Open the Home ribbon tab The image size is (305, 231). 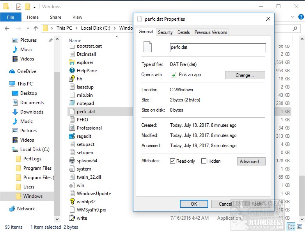(33, 17)
